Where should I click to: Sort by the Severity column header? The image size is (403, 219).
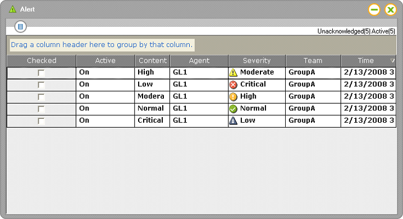(x=257, y=61)
